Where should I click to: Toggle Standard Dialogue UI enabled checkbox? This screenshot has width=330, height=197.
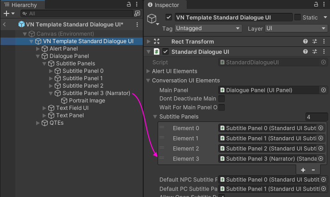165,51
